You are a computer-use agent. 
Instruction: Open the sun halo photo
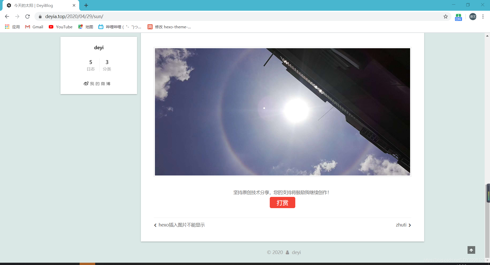point(283,112)
